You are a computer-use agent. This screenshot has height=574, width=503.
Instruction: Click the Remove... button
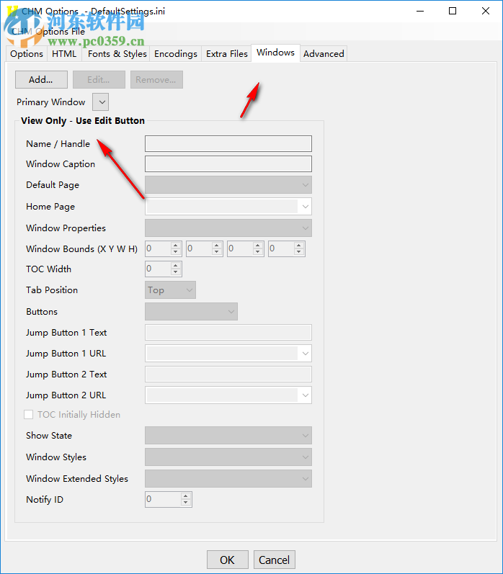pos(156,79)
